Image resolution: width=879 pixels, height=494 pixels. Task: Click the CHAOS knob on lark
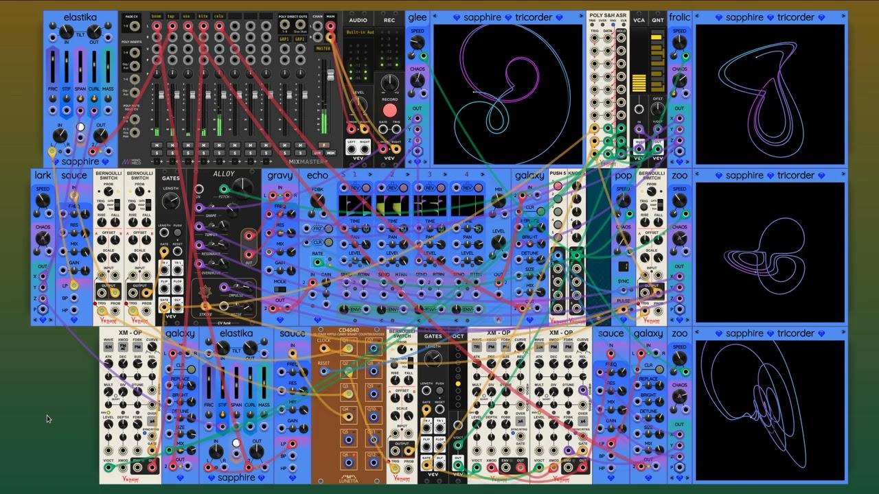click(43, 239)
